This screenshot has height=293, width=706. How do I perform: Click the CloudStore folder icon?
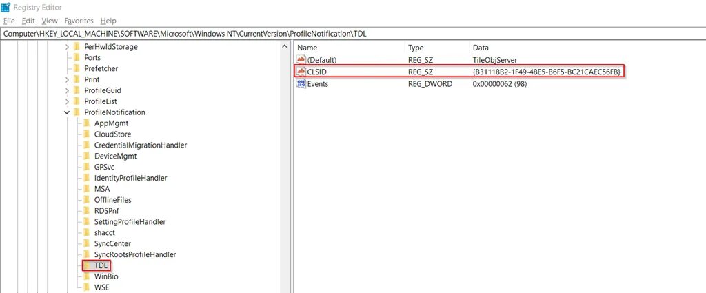87,134
